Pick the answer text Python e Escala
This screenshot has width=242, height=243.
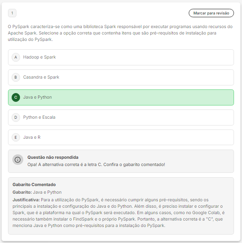coord(39,117)
